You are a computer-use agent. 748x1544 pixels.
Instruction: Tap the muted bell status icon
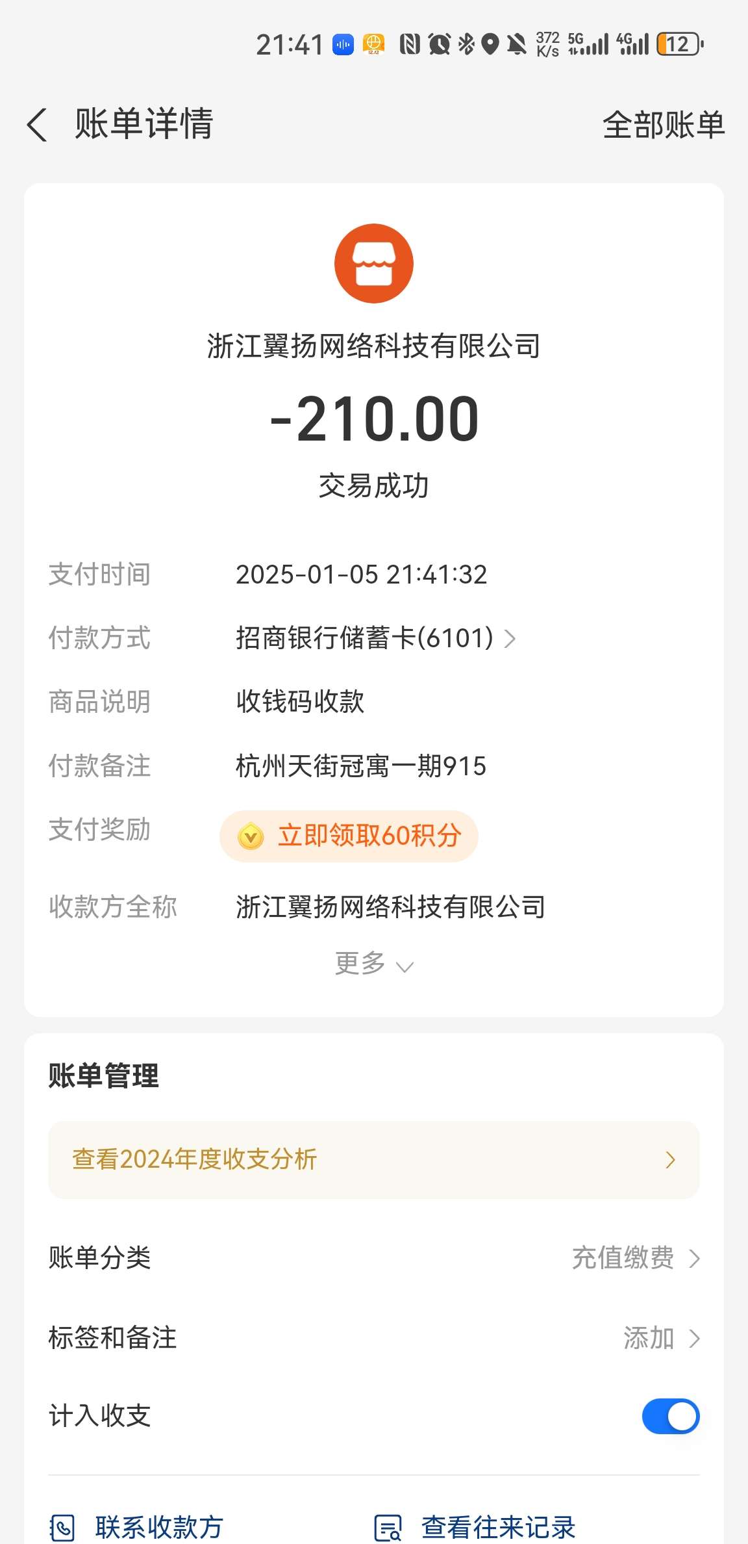click(x=517, y=44)
